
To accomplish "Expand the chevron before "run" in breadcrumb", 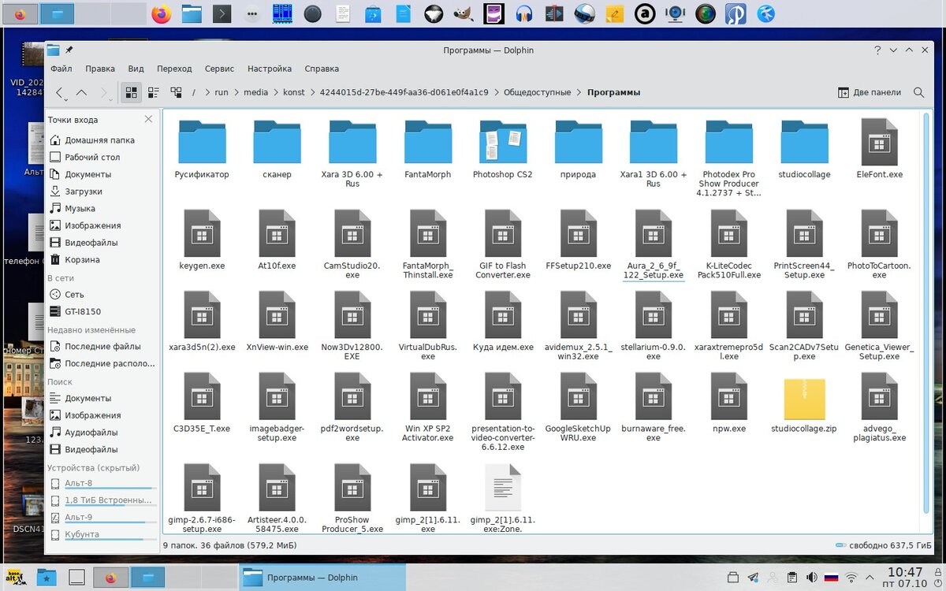I will pos(207,92).
